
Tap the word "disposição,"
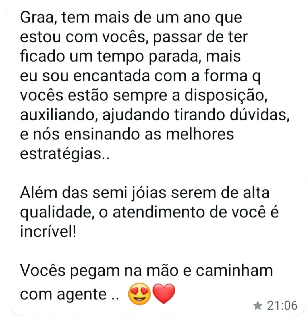coord(226,95)
